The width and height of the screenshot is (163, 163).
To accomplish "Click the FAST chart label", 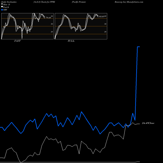I will click(x=17, y=41).
